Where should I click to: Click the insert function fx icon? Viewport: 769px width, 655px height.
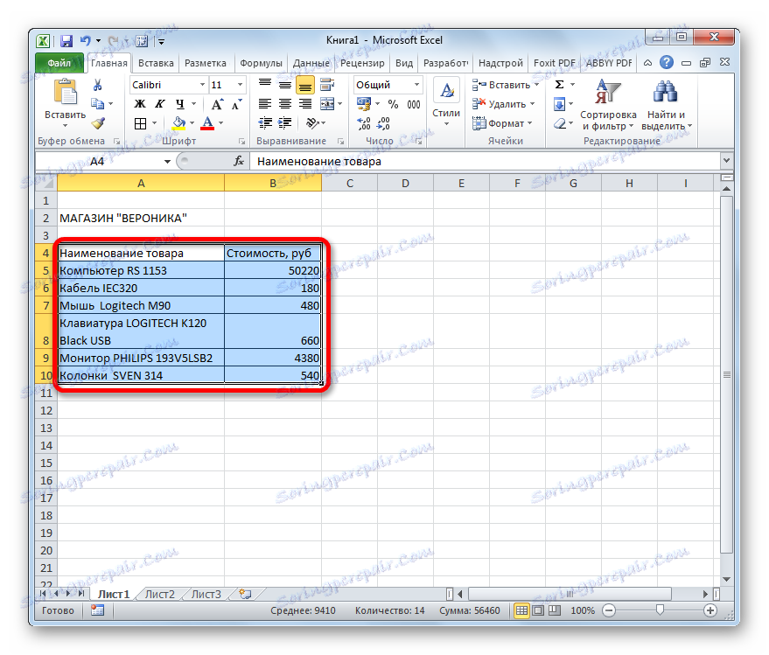pos(238,161)
